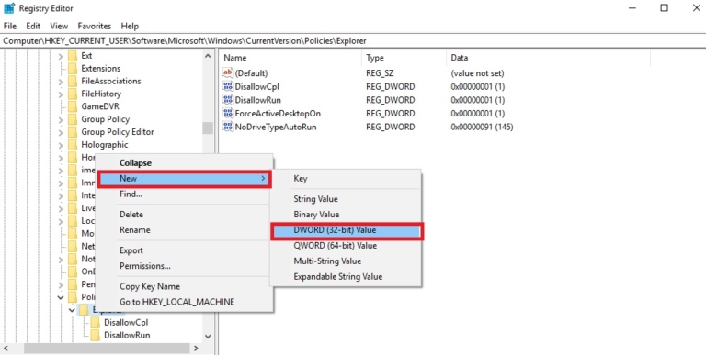The image size is (706, 355).
Task: Click the DisallowCpl DWORD value icon
Action: pos(228,86)
